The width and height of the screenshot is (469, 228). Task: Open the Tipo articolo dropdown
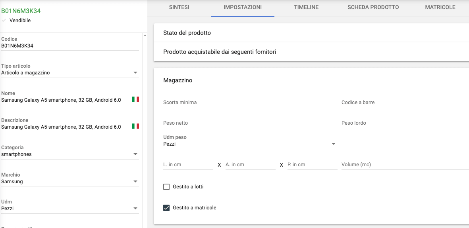pos(135,72)
